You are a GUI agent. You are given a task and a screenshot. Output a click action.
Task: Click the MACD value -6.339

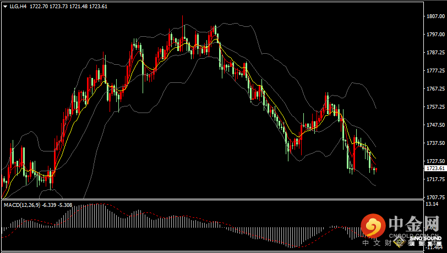pyautogui.click(x=49, y=205)
